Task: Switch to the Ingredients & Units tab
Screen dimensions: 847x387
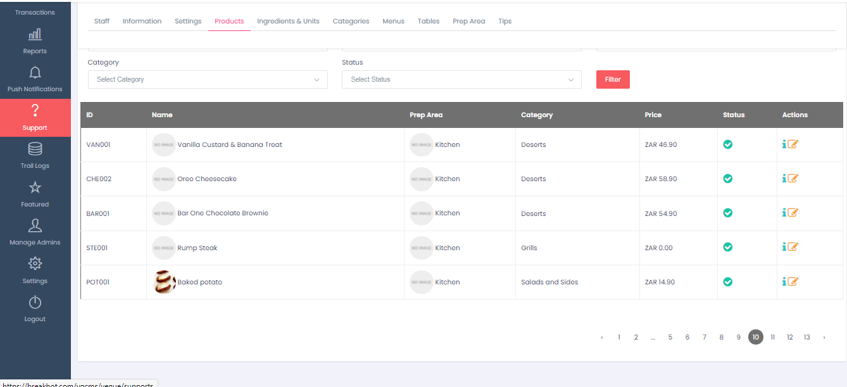Action: [x=288, y=21]
